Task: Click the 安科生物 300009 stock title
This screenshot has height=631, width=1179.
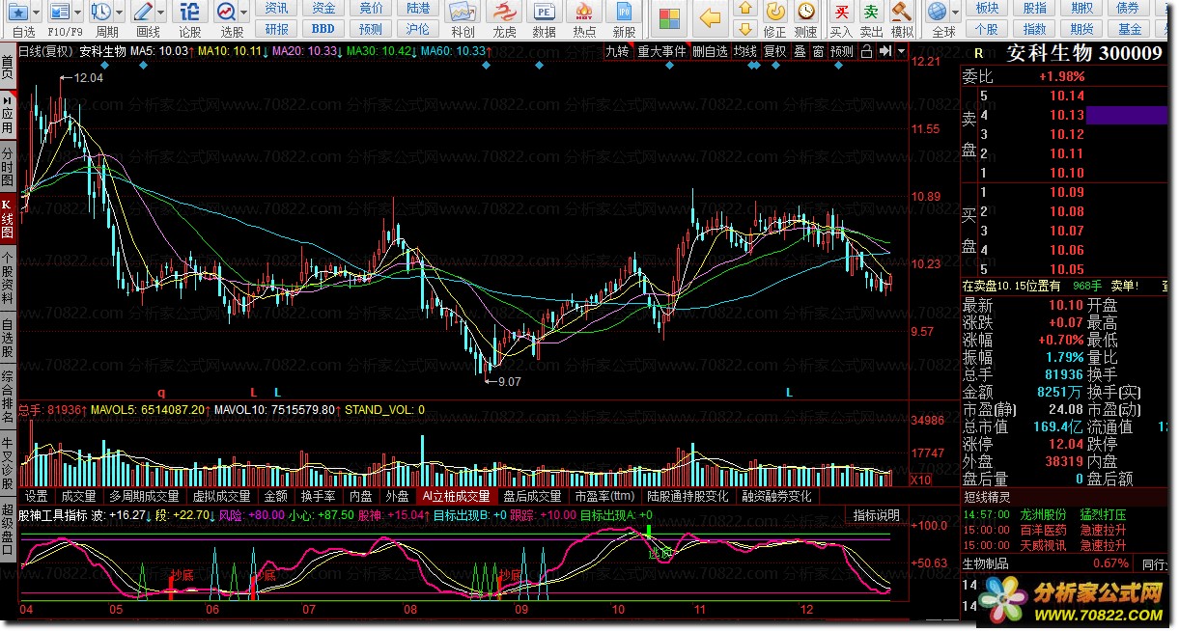Action: (1084, 53)
